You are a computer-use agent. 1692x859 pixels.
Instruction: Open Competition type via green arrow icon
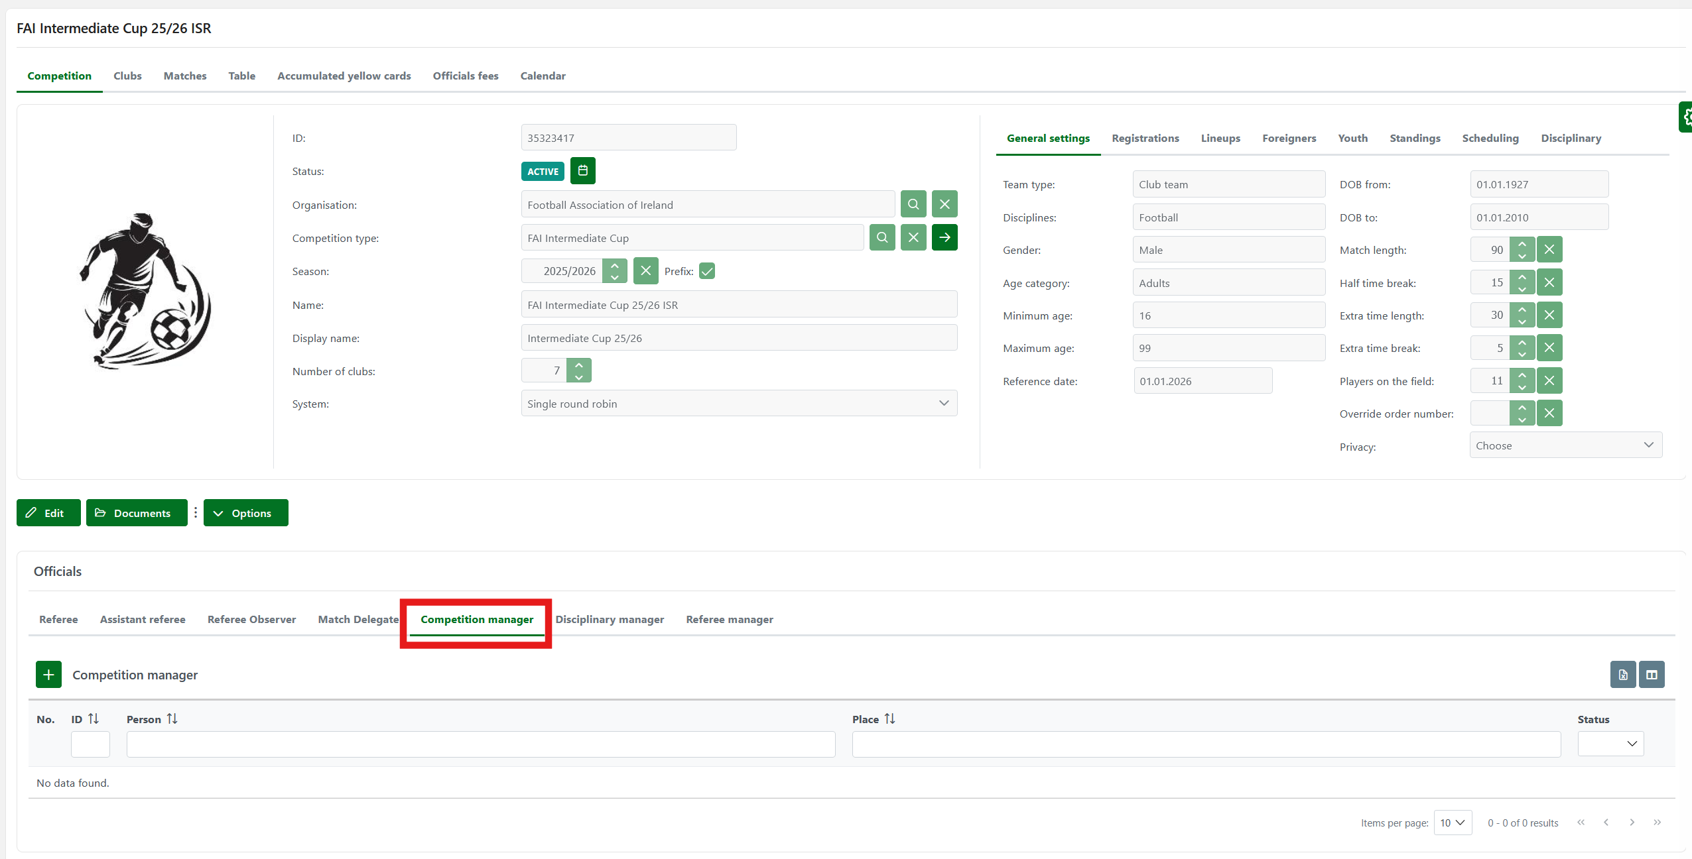coord(944,237)
